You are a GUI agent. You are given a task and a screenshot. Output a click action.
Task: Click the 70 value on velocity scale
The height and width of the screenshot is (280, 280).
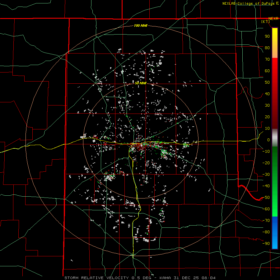click(x=267, y=59)
